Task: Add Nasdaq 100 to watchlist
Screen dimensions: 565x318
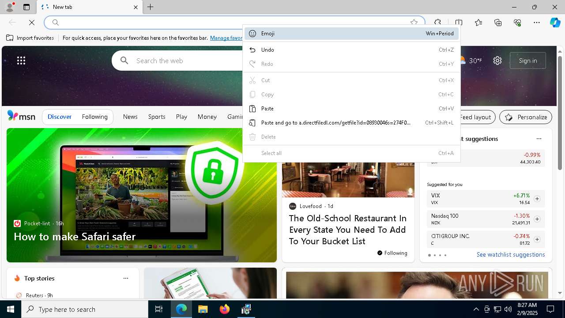Action: pyautogui.click(x=537, y=219)
